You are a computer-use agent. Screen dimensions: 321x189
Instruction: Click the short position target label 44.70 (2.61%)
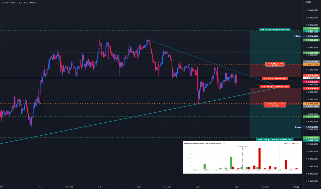pos(275,140)
